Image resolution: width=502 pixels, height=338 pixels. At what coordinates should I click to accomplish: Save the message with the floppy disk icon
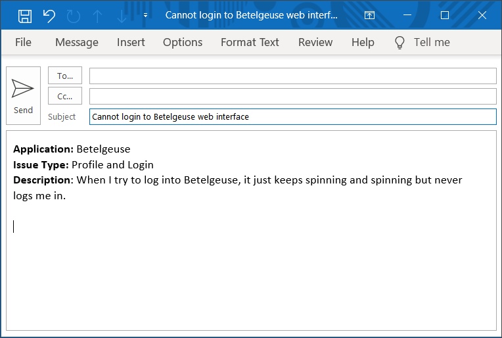click(x=25, y=16)
